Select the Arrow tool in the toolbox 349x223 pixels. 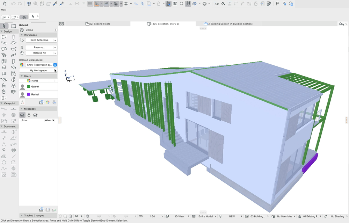(4, 26)
